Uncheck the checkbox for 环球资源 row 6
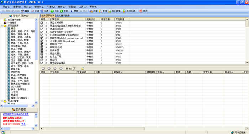The width and height of the screenshot is (249, 134). tap(42, 38)
